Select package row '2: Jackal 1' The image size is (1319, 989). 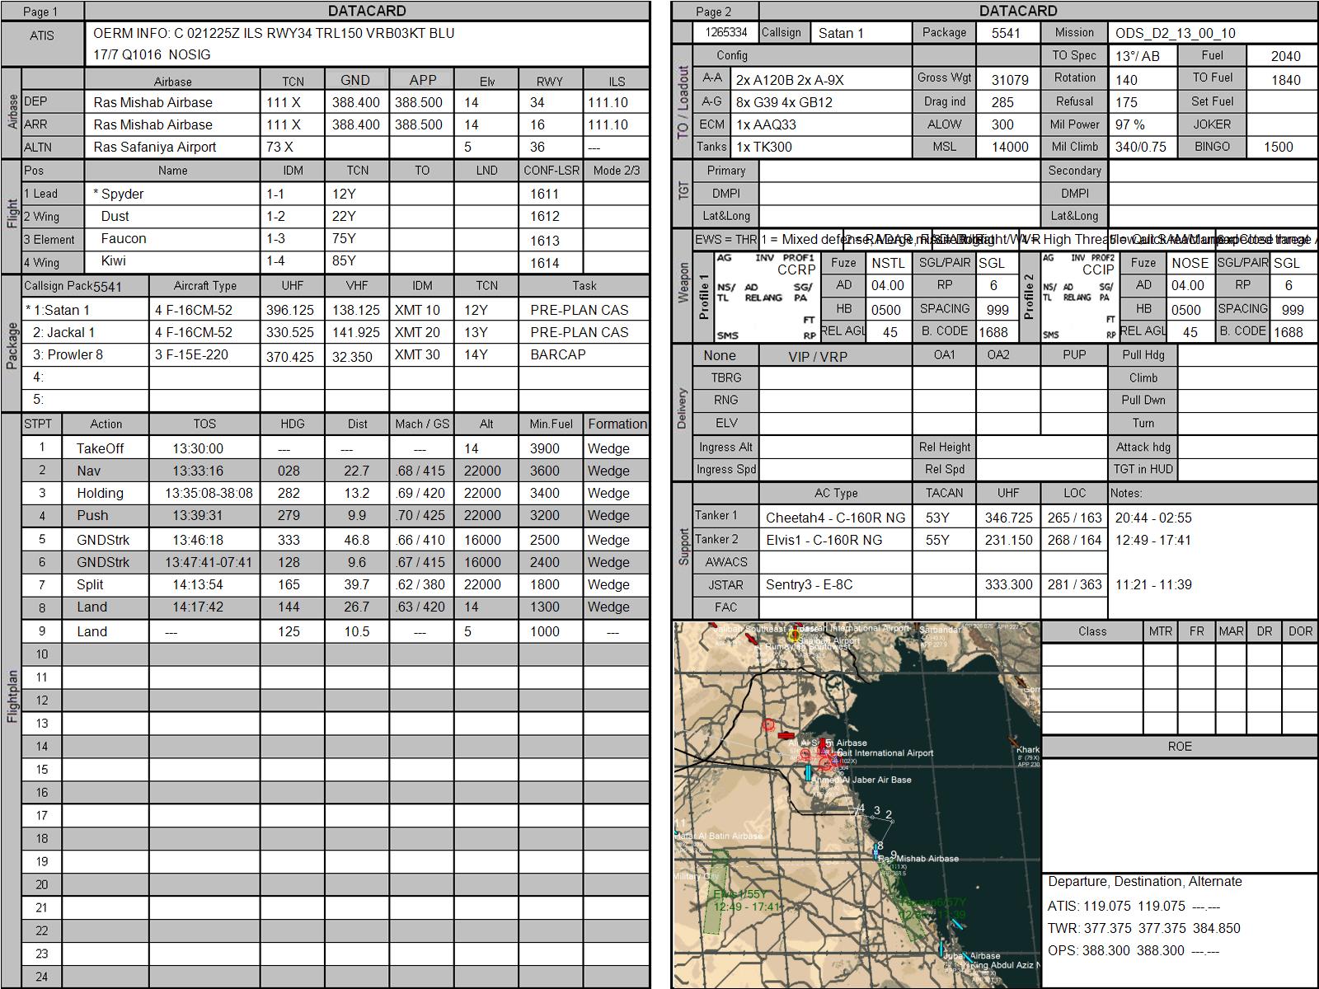coord(63,332)
